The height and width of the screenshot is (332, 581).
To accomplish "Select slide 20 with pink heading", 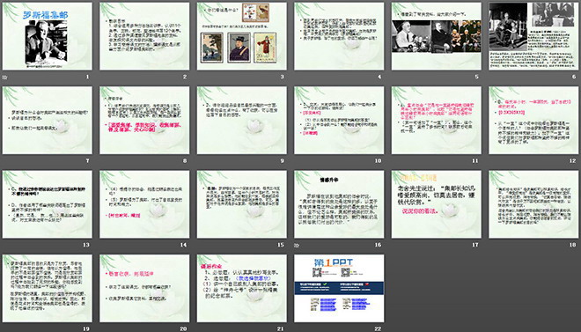I will (x=144, y=288).
